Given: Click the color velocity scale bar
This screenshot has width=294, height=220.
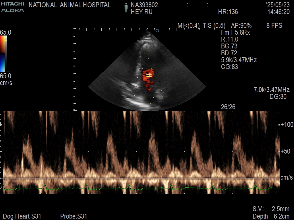Looking at the screenshot, I should (3, 54).
